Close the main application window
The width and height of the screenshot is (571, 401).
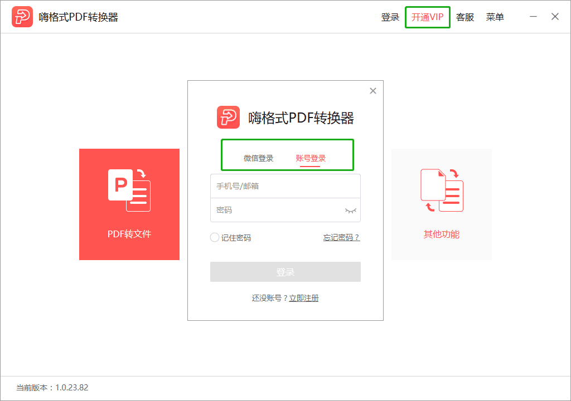click(555, 17)
